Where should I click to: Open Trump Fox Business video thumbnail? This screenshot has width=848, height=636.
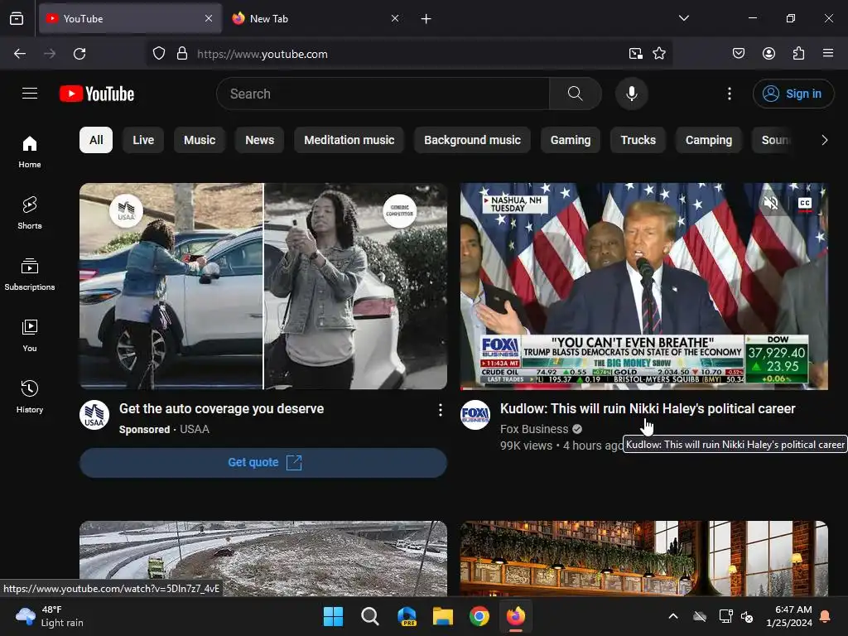pyautogui.click(x=643, y=286)
